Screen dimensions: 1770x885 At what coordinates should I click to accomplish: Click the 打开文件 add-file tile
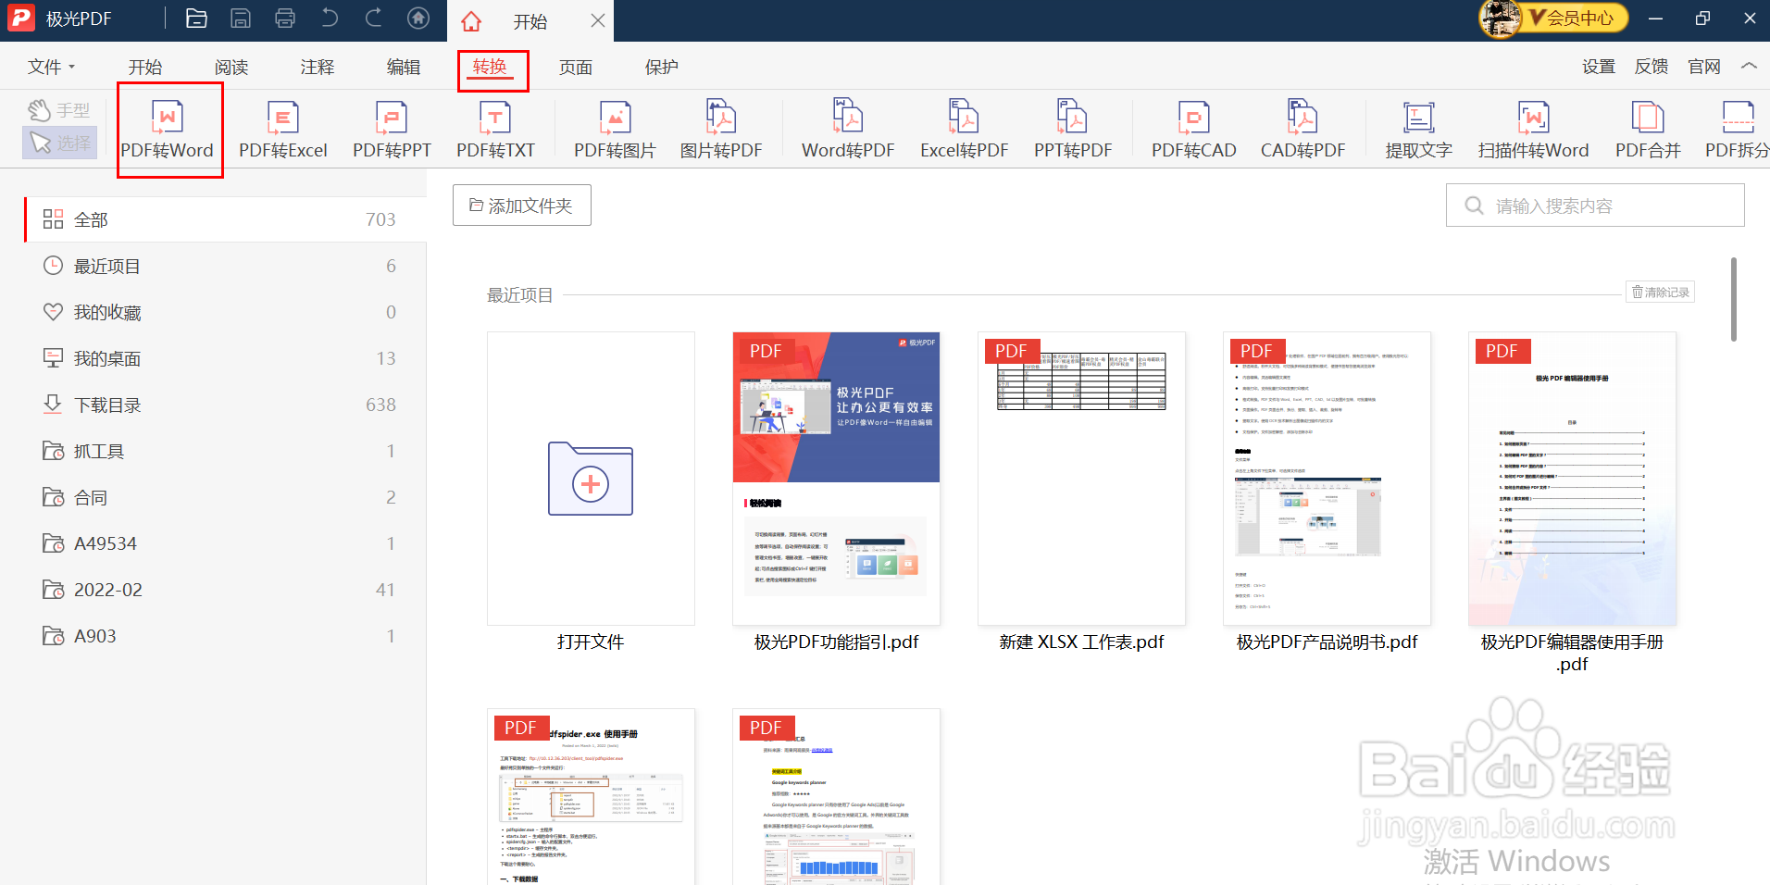coord(591,479)
